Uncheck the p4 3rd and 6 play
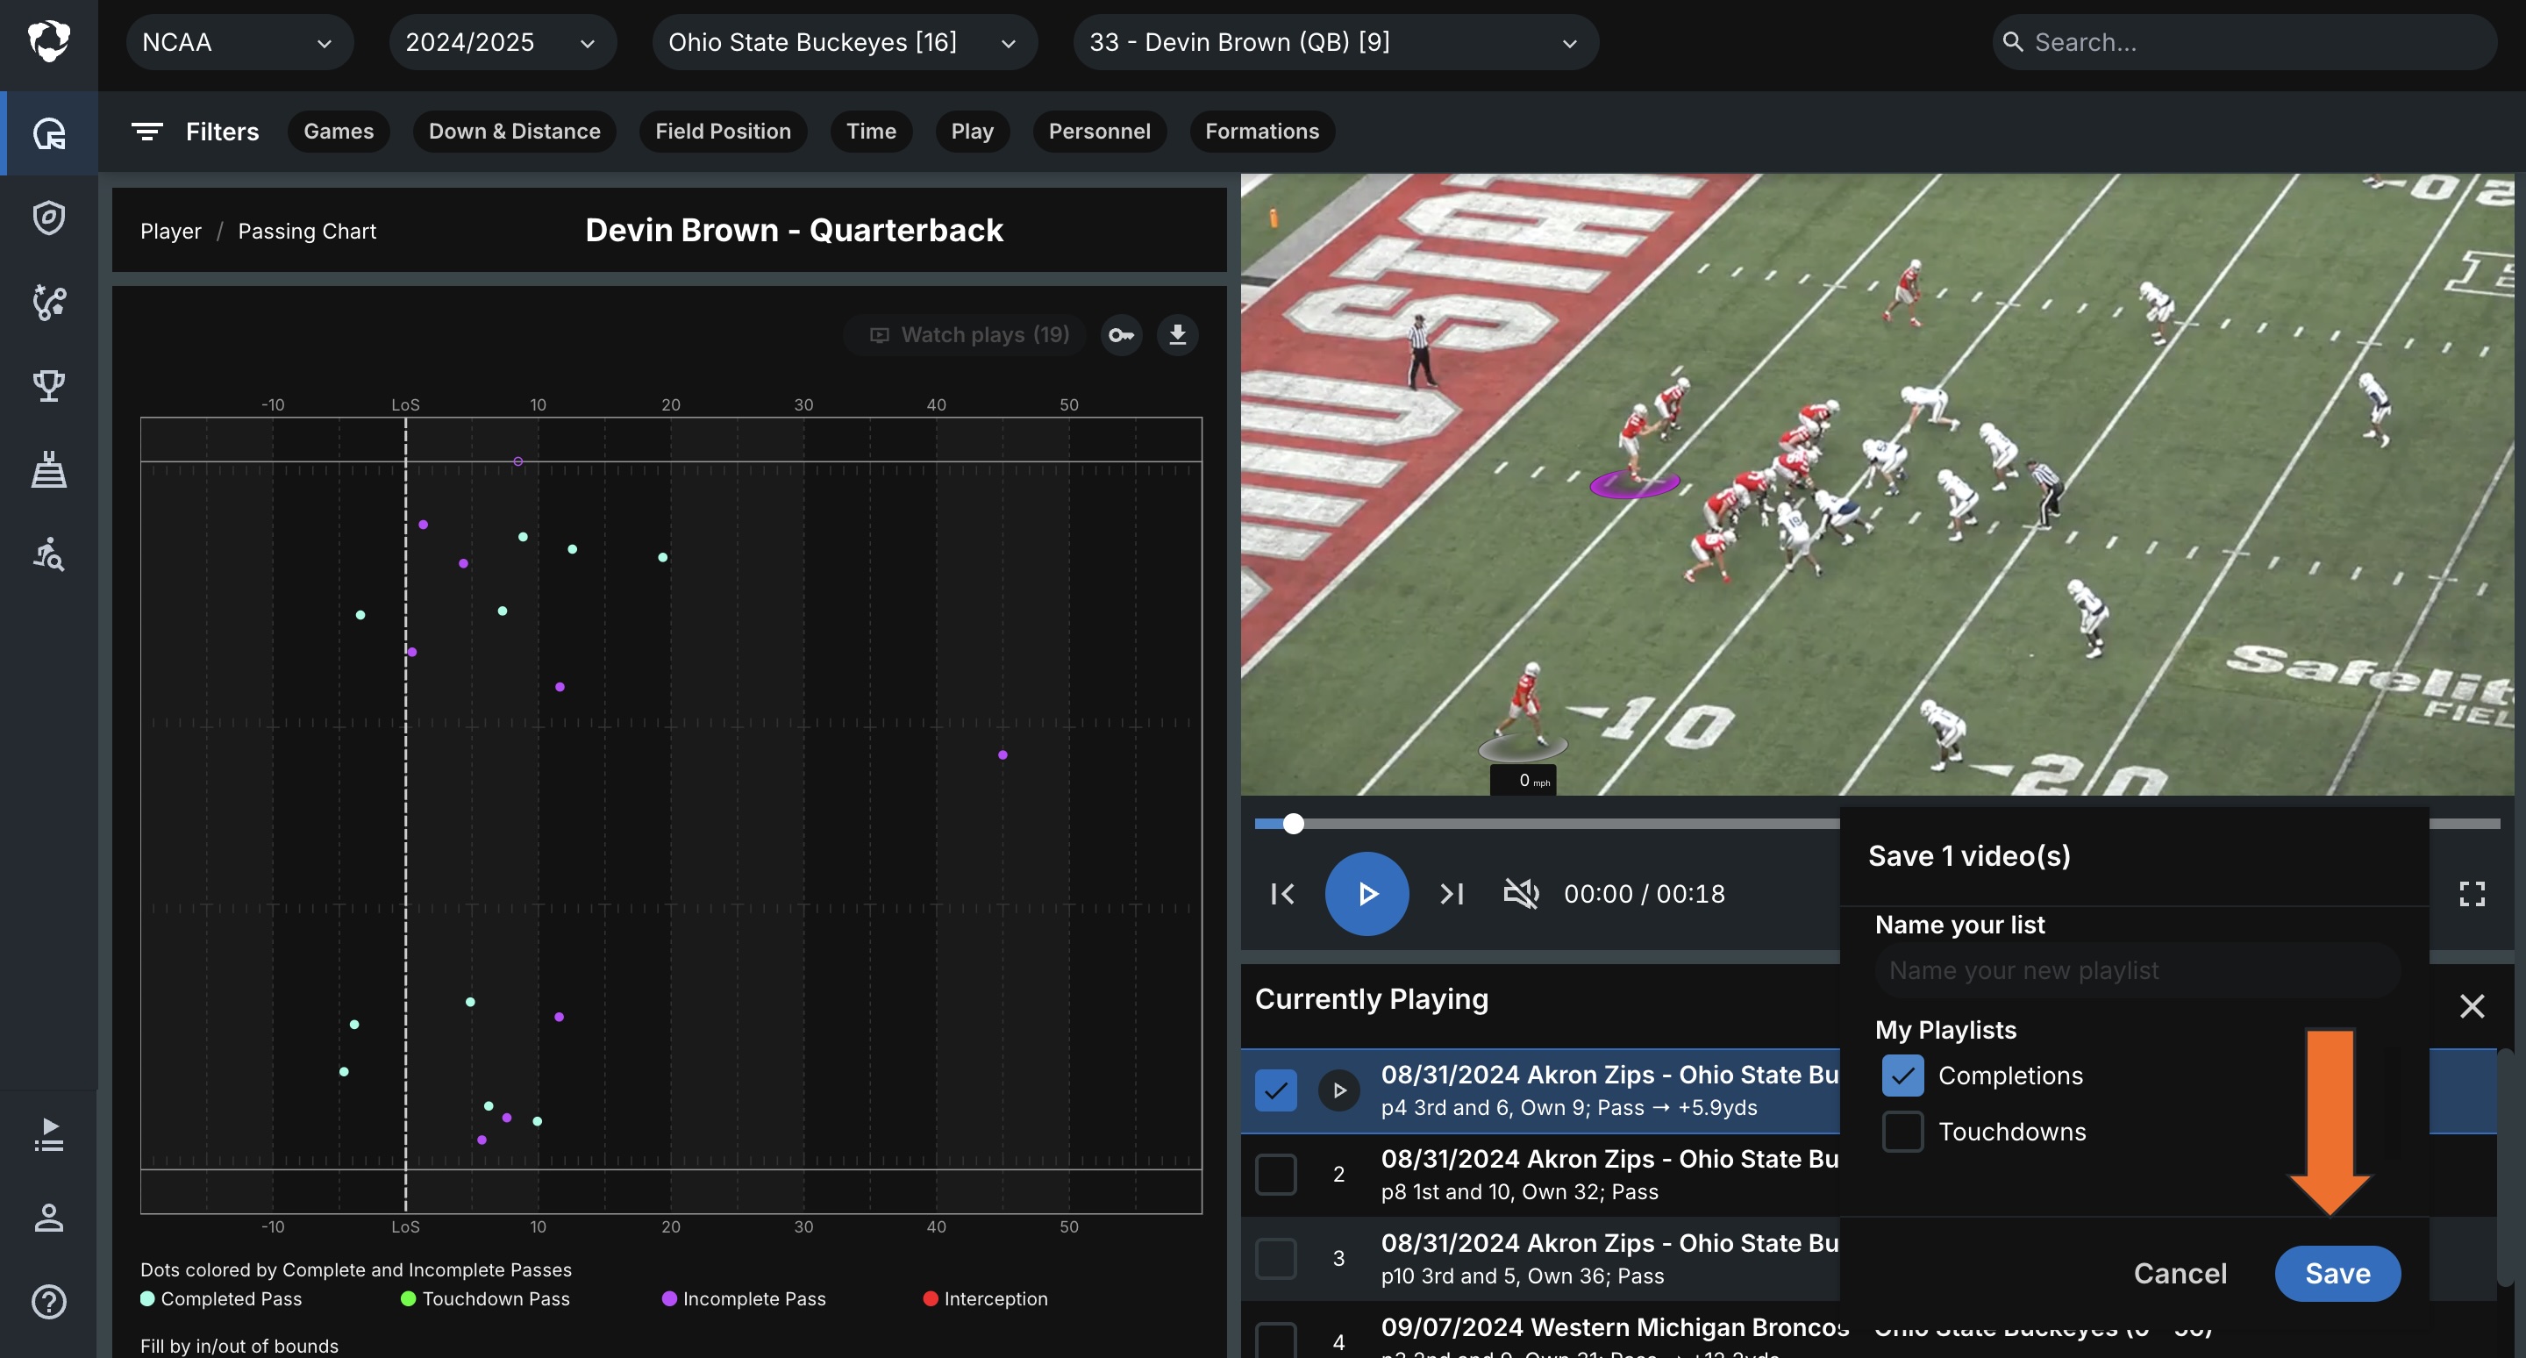The image size is (2526, 1358). (1276, 1090)
